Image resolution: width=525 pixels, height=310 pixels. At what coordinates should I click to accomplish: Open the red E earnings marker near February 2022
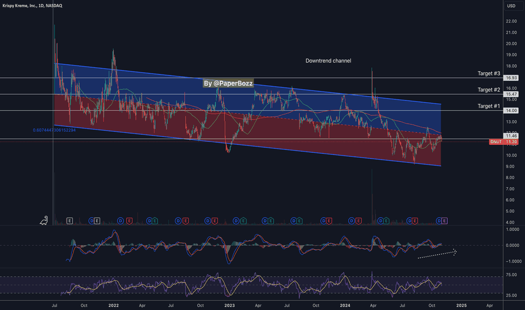(x=129, y=221)
